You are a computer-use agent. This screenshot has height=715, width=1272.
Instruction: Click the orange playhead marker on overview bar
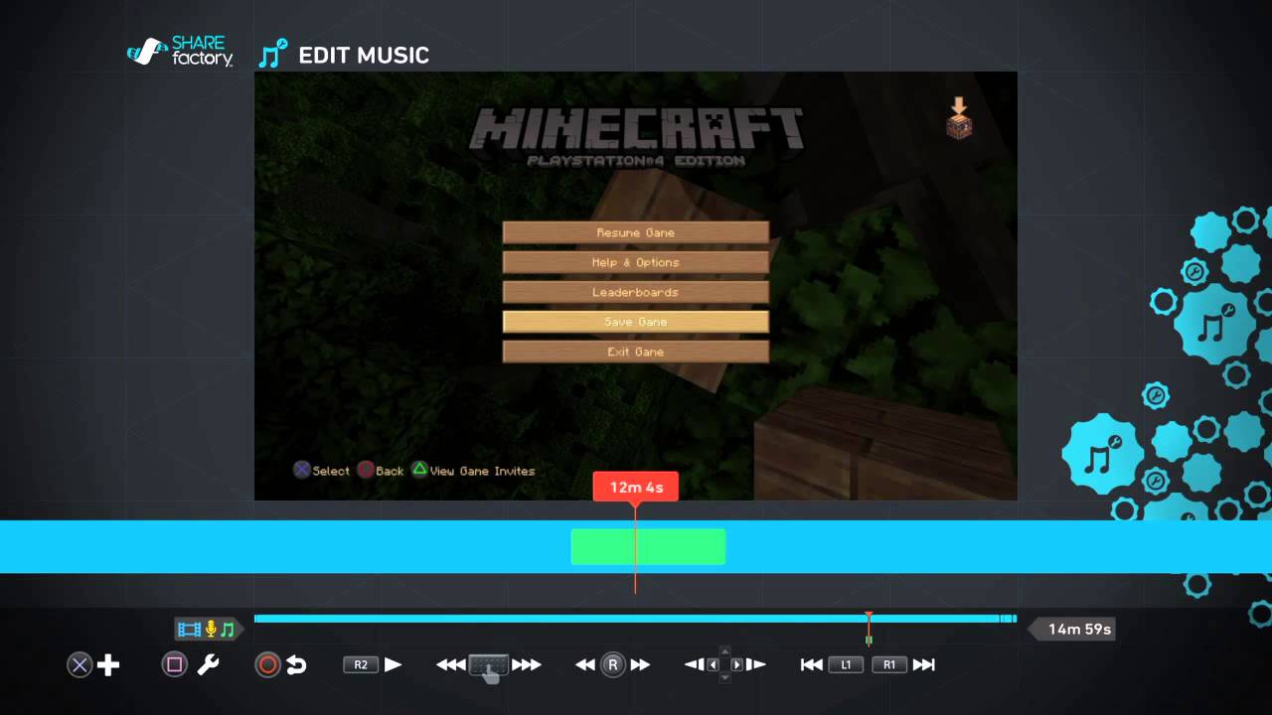tap(869, 628)
